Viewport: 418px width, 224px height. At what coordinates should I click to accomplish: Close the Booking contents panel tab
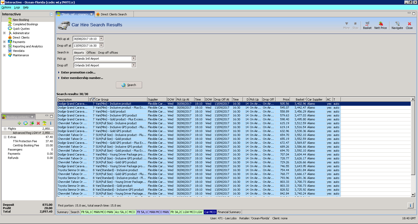point(32,117)
